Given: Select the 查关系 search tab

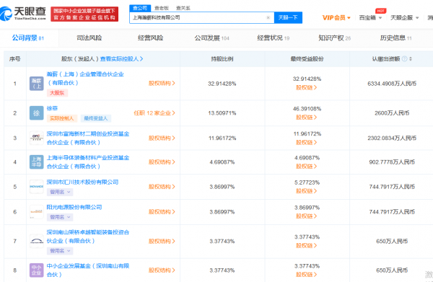Looking at the screenshot, I should tap(183, 8).
